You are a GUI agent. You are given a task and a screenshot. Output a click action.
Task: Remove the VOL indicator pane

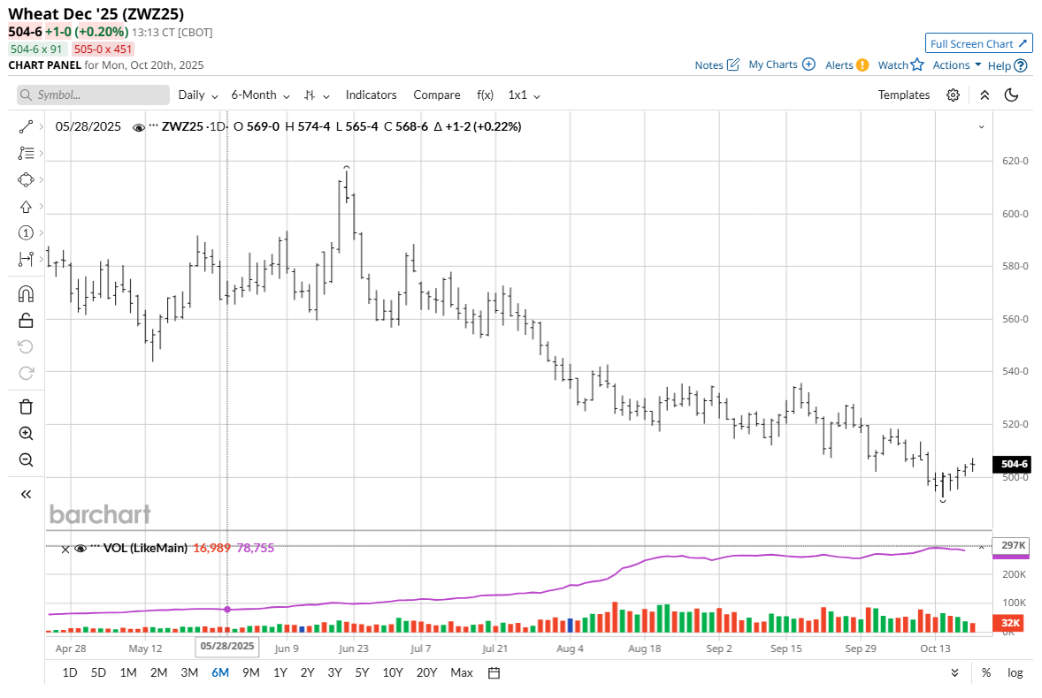65,550
